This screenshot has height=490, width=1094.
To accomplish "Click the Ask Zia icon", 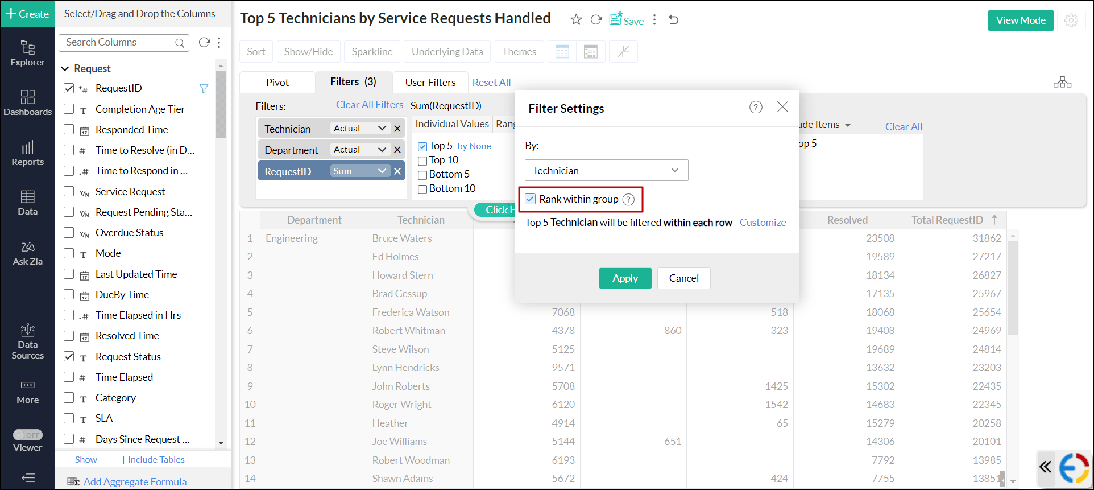I will pyautogui.click(x=27, y=253).
